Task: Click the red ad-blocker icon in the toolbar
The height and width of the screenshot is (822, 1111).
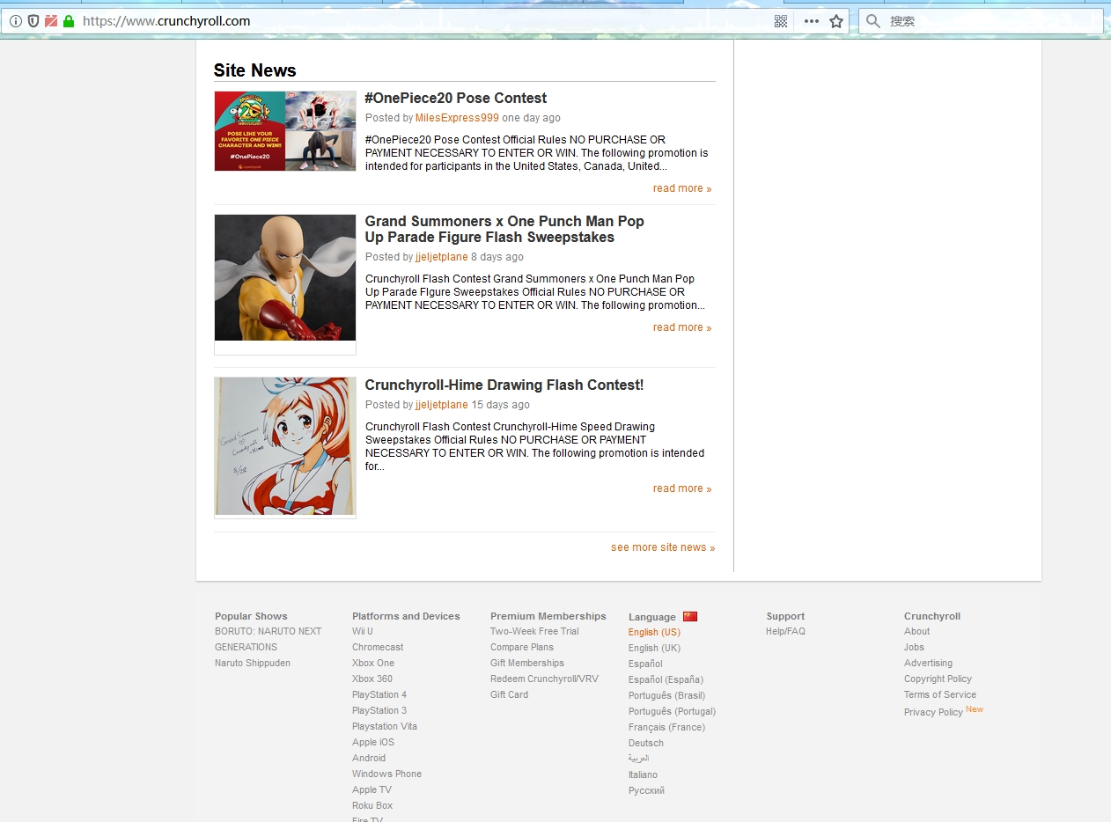Action: tap(53, 20)
